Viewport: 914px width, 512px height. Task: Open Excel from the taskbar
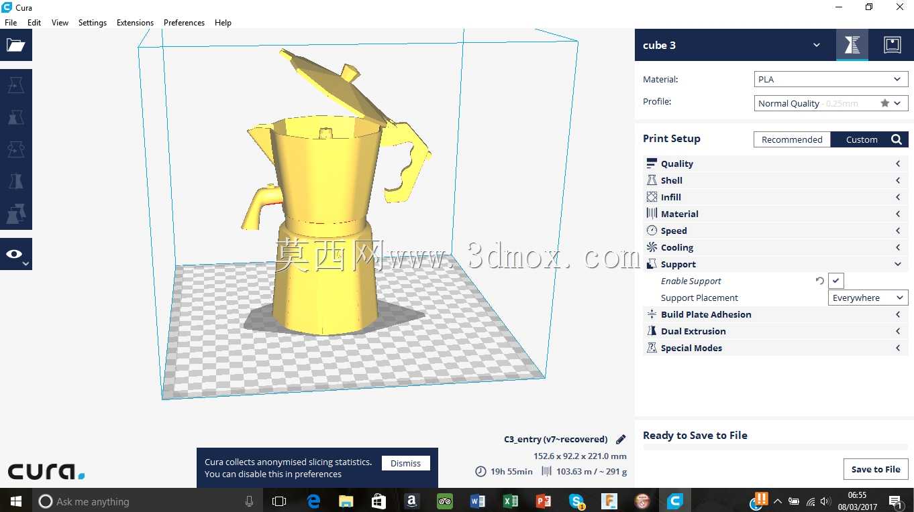click(511, 501)
